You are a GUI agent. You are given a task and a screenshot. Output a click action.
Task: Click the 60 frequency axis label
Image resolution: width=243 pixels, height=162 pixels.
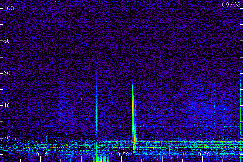(7, 73)
